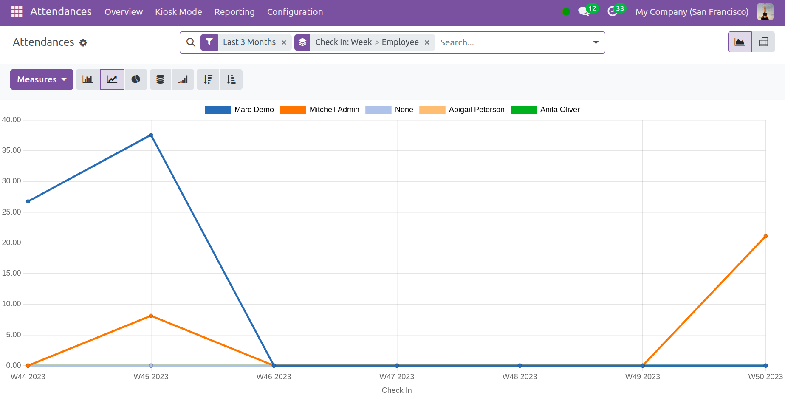
Task: Open the Reporting menu
Action: pyautogui.click(x=234, y=12)
